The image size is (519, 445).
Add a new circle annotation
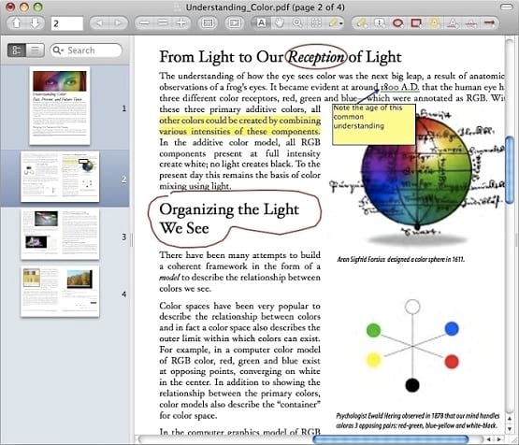pos(397,22)
